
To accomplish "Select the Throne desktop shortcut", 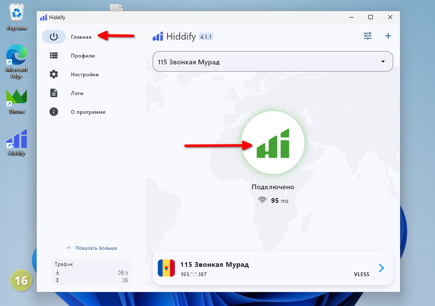I will pyautogui.click(x=17, y=101).
